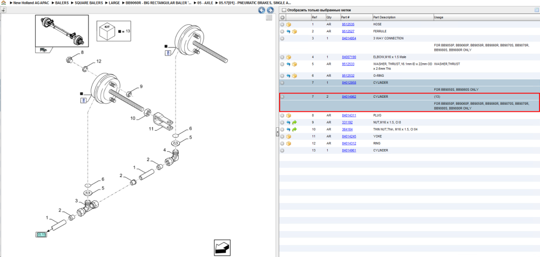Collapse panel using the splitter arrow handle
Screen dimensions: 540x257
tap(277, 133)
